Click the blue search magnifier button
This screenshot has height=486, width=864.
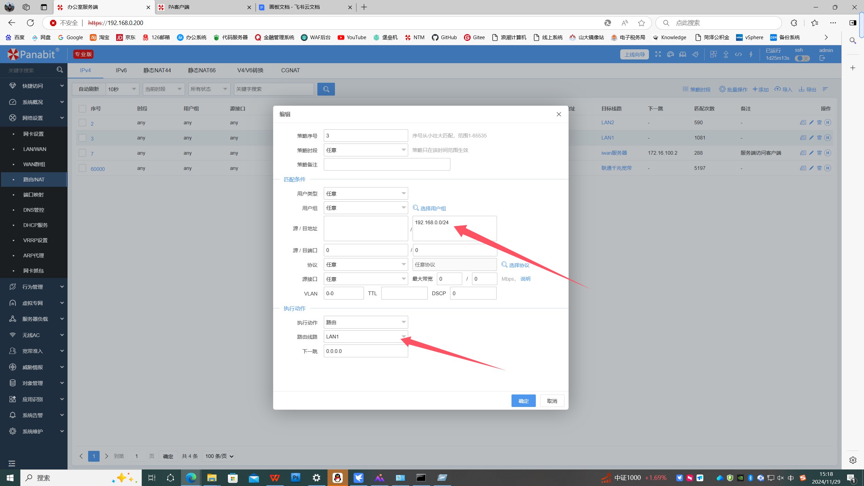[326, 89]
